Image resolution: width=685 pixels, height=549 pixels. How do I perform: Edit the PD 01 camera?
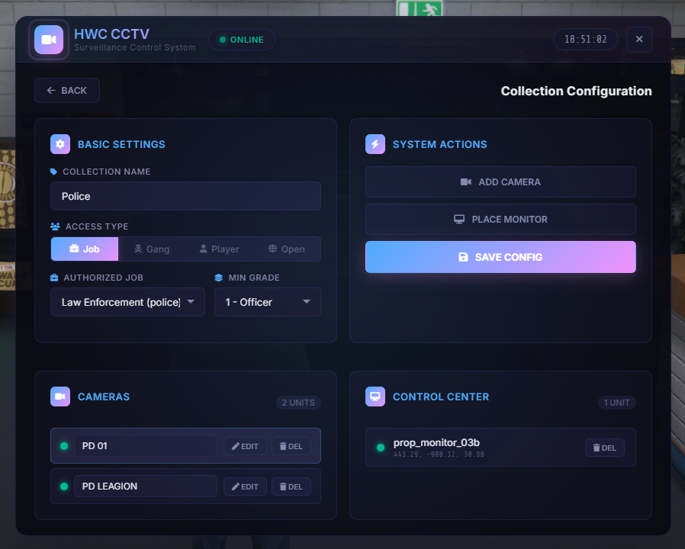tap(245, 446)
